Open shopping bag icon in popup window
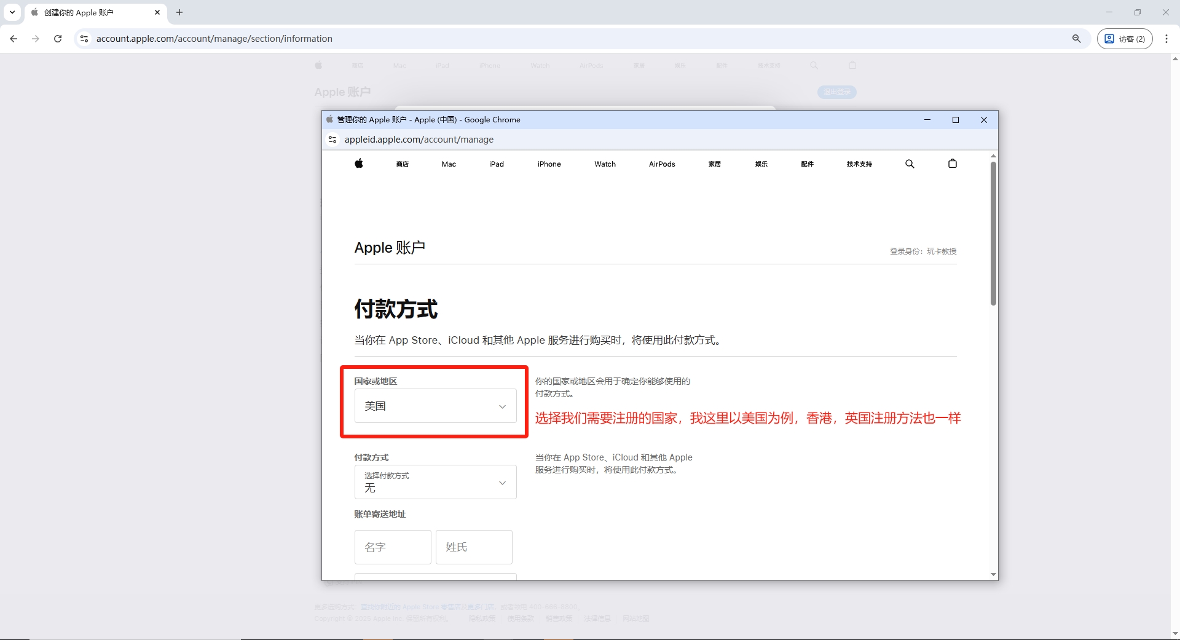 (953, 164)
